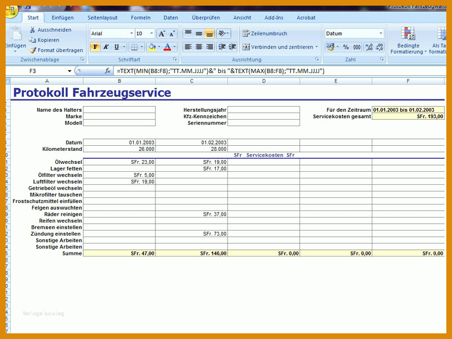Open the font name Arial dropdown

132,33
